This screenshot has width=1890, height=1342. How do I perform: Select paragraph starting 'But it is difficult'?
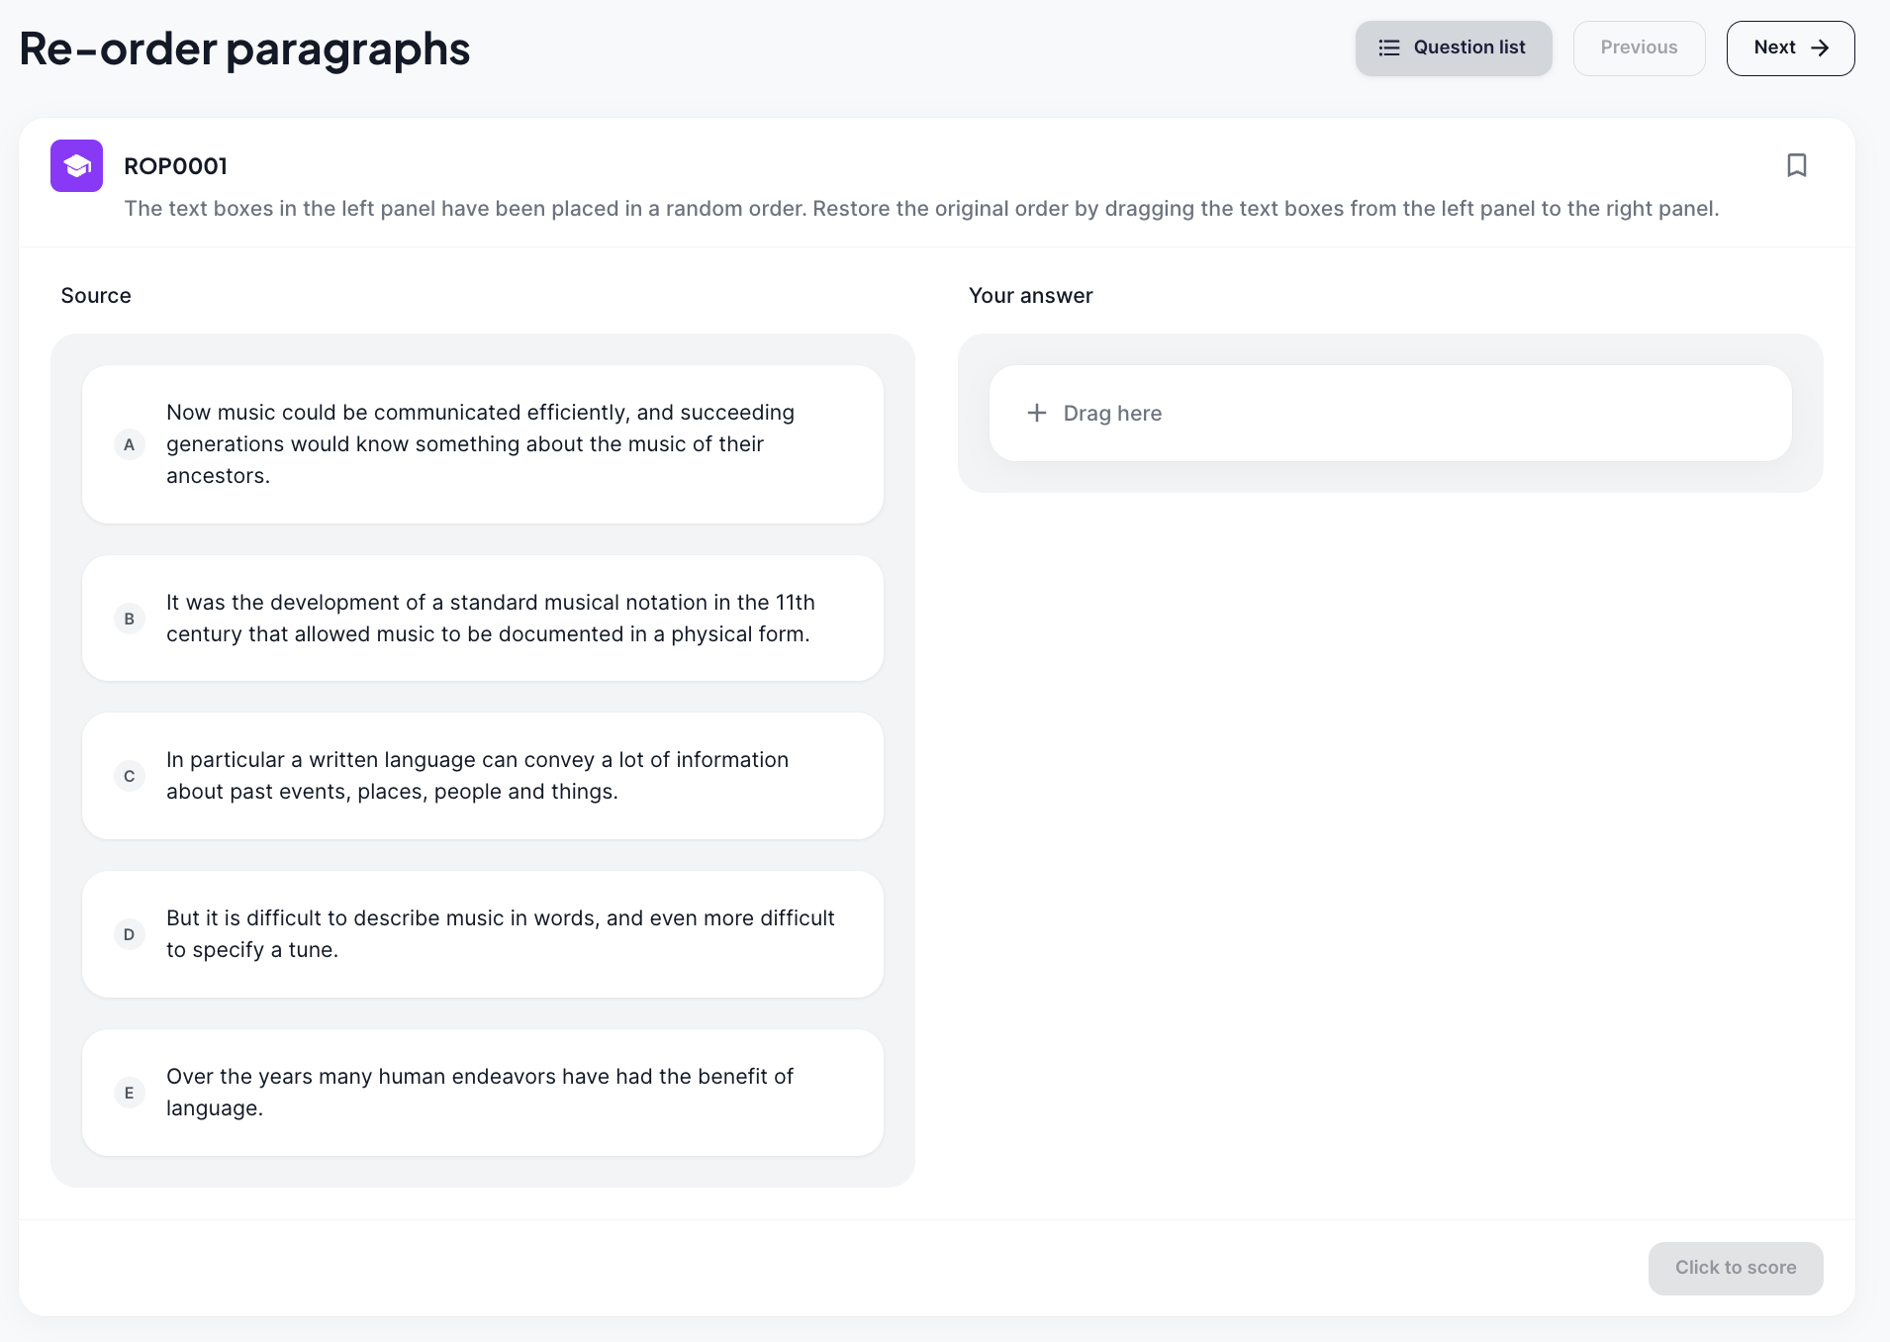483,934
